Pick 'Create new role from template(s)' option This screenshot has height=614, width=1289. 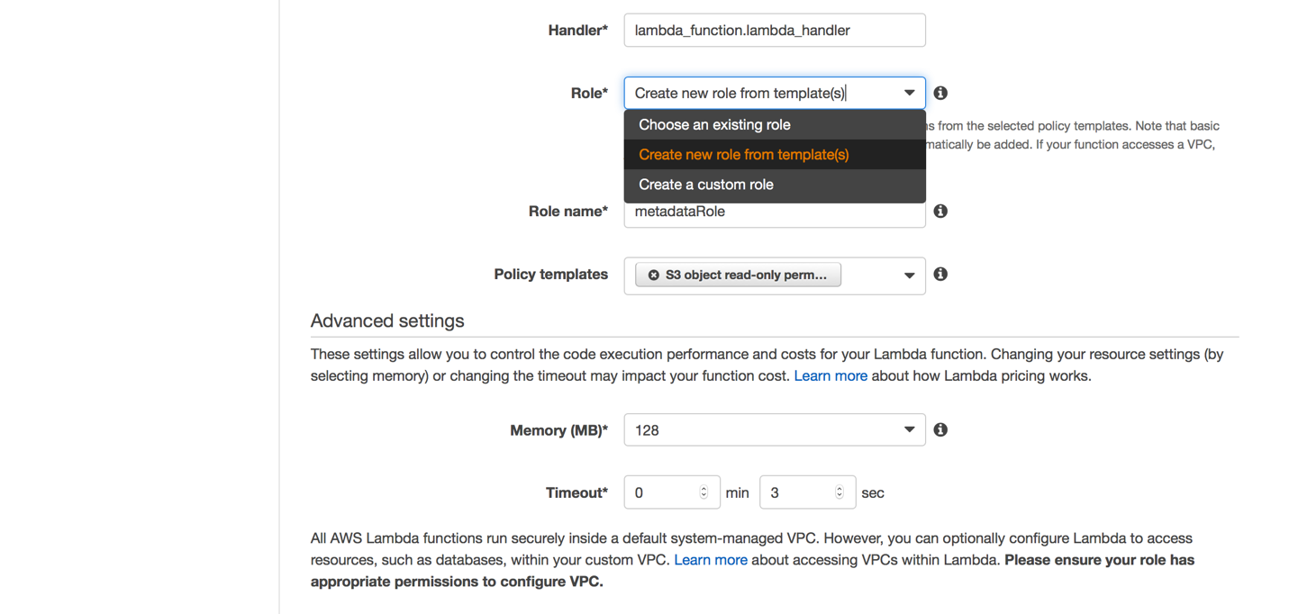coord(743,155)
